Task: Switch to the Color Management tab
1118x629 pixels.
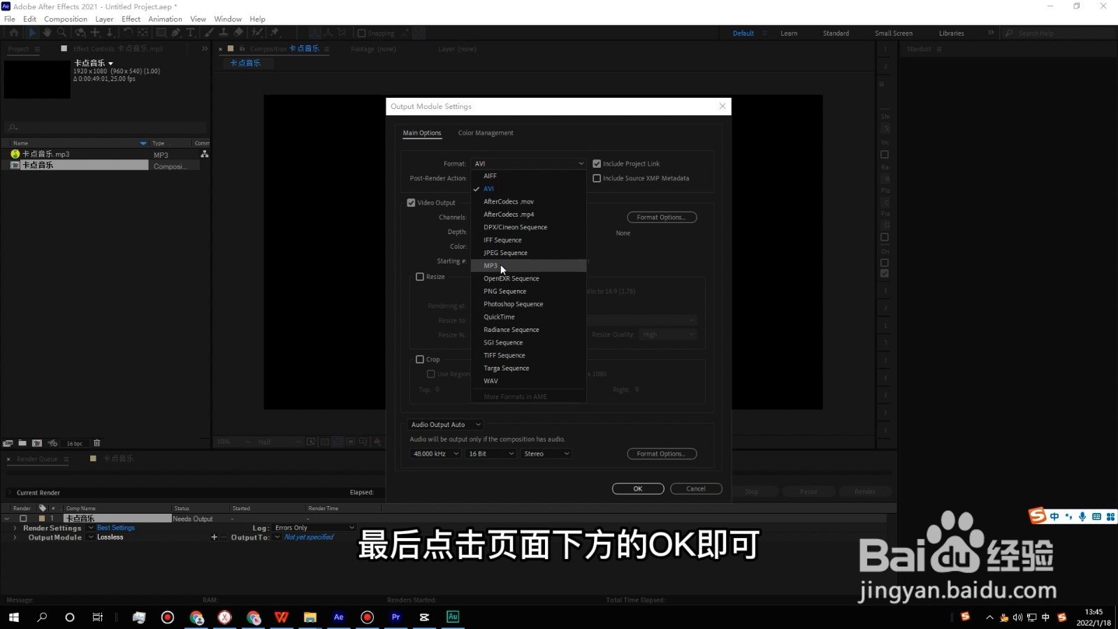Action: tap(486, 133)
